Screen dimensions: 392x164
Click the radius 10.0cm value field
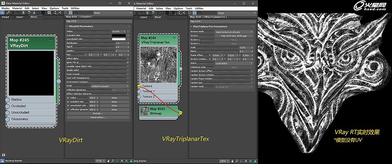(117, 31)
